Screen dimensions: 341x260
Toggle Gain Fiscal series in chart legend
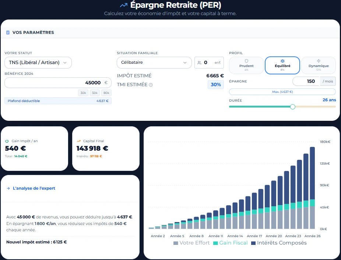tap(231, 243)
